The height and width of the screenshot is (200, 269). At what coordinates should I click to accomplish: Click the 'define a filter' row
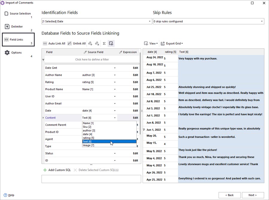click(x=92, y=60)
